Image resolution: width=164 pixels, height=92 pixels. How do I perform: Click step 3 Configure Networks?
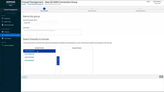(140, 9)
